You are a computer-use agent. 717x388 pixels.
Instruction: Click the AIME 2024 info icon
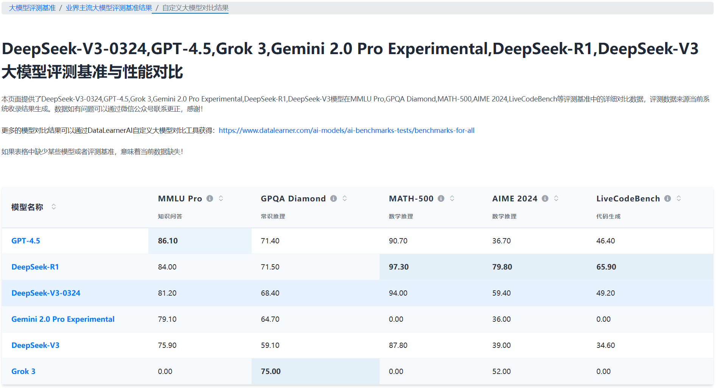[545, 198]
